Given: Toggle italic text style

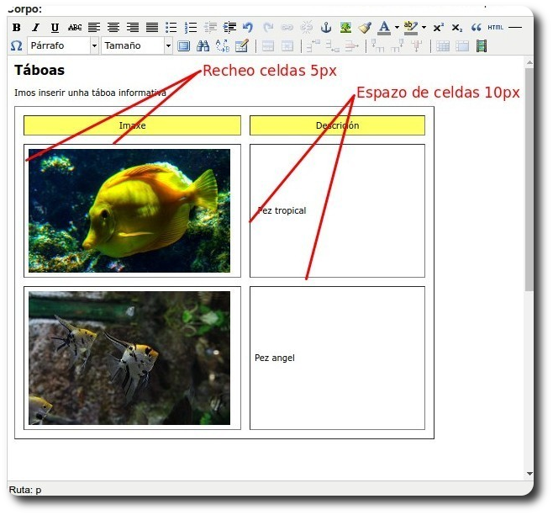Looking at the screenshot, I should [35, 28].
